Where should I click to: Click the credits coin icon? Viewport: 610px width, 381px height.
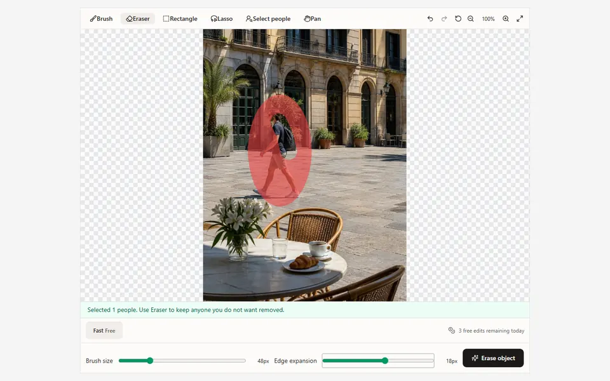pos(451,330)
